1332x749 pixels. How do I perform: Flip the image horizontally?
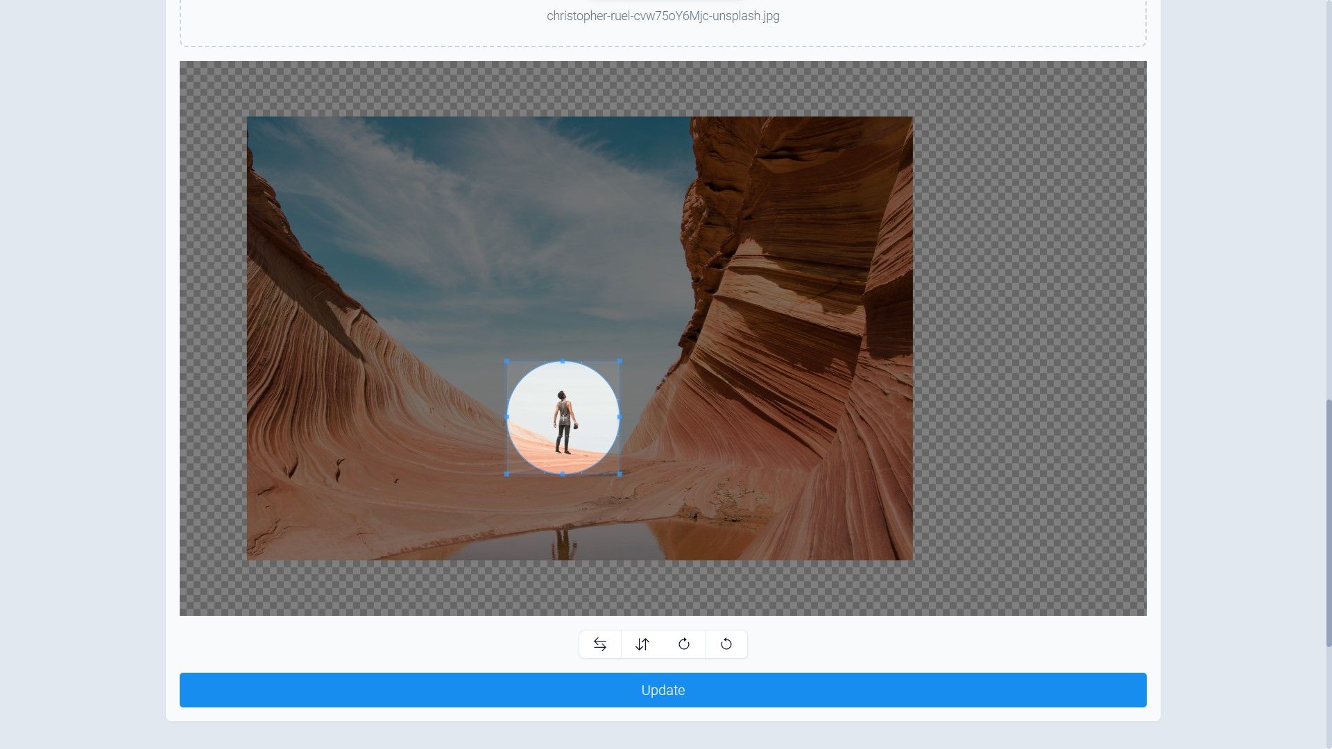[x=600, y=644]
